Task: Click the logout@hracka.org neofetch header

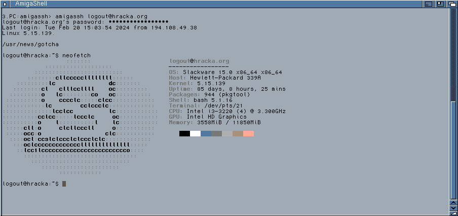Action: pos(199,61)
